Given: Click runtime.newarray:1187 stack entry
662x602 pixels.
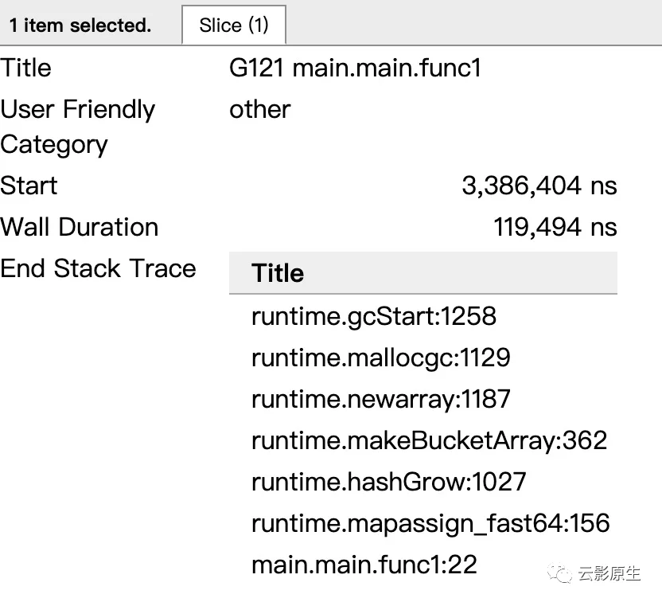Looking at the screenshot, I should coord(380,399).
